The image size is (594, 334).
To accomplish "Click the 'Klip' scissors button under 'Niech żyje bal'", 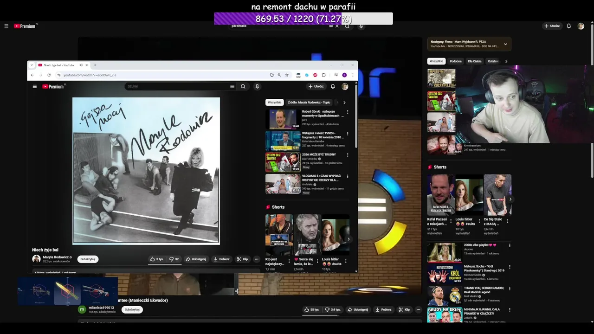I will click(x=242, y=259).
